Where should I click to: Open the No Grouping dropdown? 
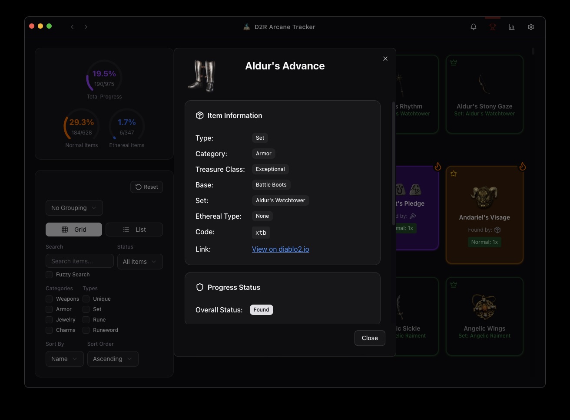tap(74, 208)
